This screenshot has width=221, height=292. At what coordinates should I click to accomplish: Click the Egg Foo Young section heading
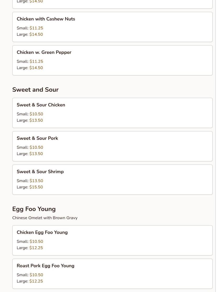34,209
